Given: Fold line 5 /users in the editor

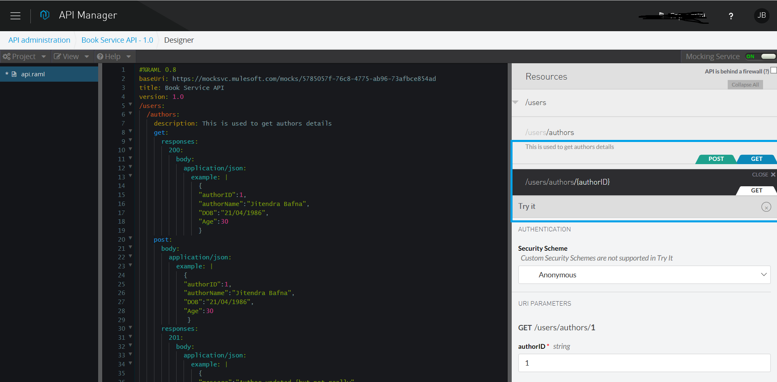Looking at the screenshot, I should point(130,105).
